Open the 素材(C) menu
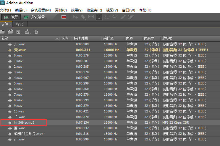Screen dimensions: 220x146 pos(61,10)
